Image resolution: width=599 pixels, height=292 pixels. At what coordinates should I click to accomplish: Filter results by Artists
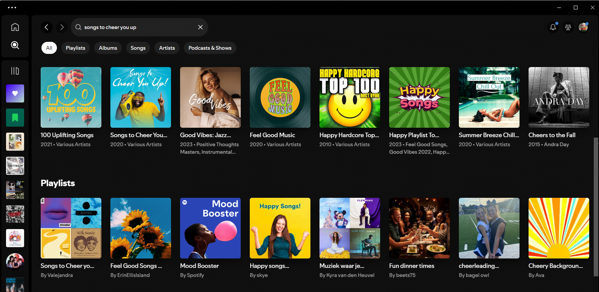[167, 48]
